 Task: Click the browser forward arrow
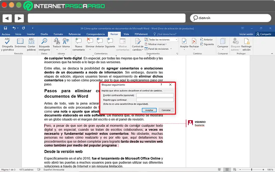pos(19,18)
